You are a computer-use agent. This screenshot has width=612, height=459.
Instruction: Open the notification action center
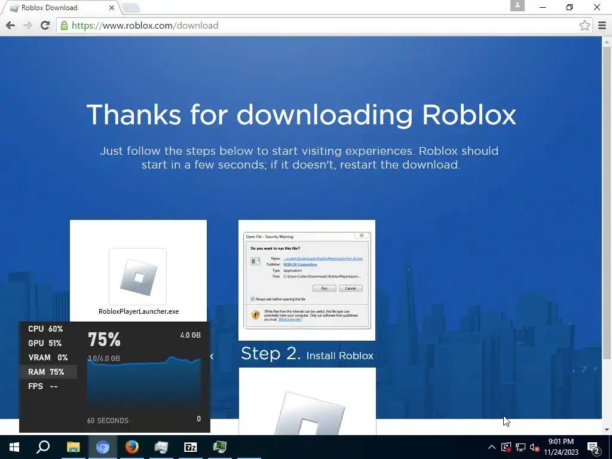(593, 447)
